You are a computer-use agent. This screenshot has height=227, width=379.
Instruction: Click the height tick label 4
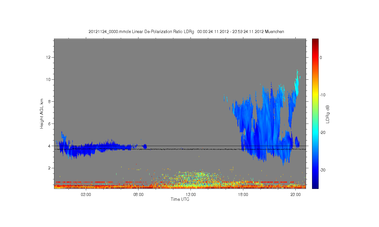point(50,146)
